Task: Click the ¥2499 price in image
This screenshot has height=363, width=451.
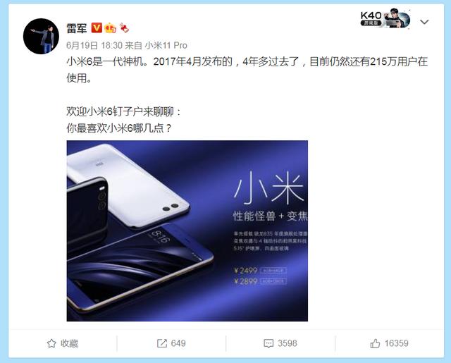Action: click(246, 271)
